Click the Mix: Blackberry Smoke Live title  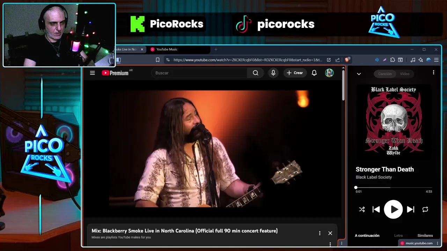point(184,231)
